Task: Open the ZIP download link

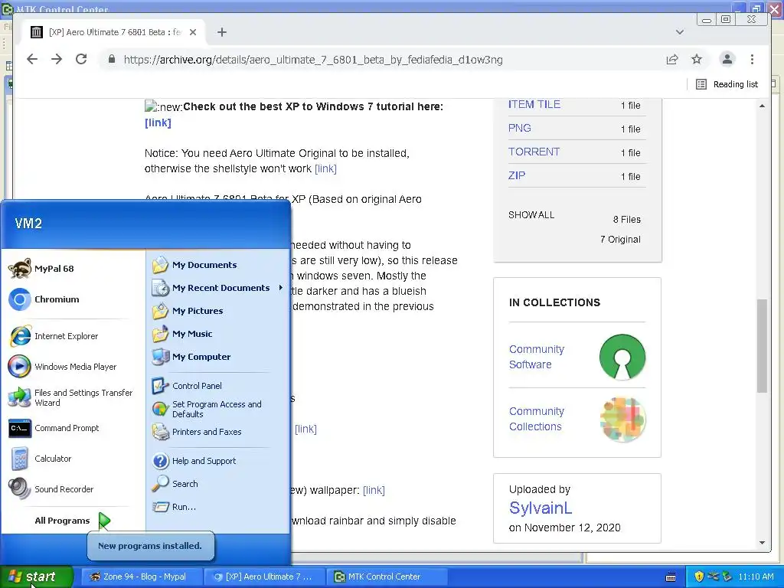Action: click(517, 175)
